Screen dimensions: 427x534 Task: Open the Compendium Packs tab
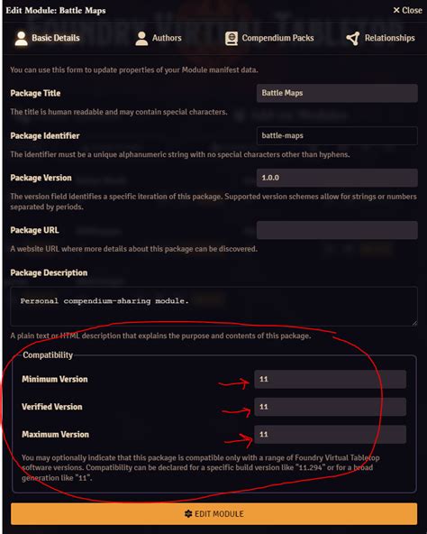click(x=269, y=38)
